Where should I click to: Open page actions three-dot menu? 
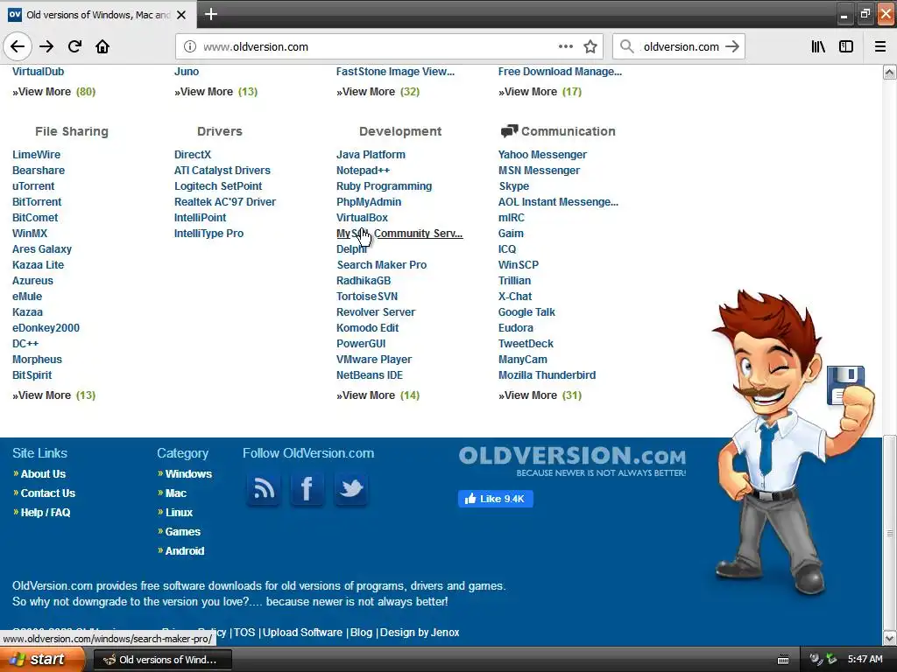[x=565, y=46]
